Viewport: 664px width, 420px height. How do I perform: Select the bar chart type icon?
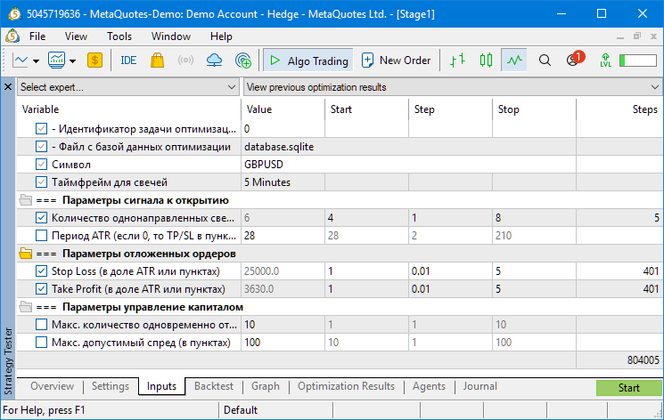[457, 61]
